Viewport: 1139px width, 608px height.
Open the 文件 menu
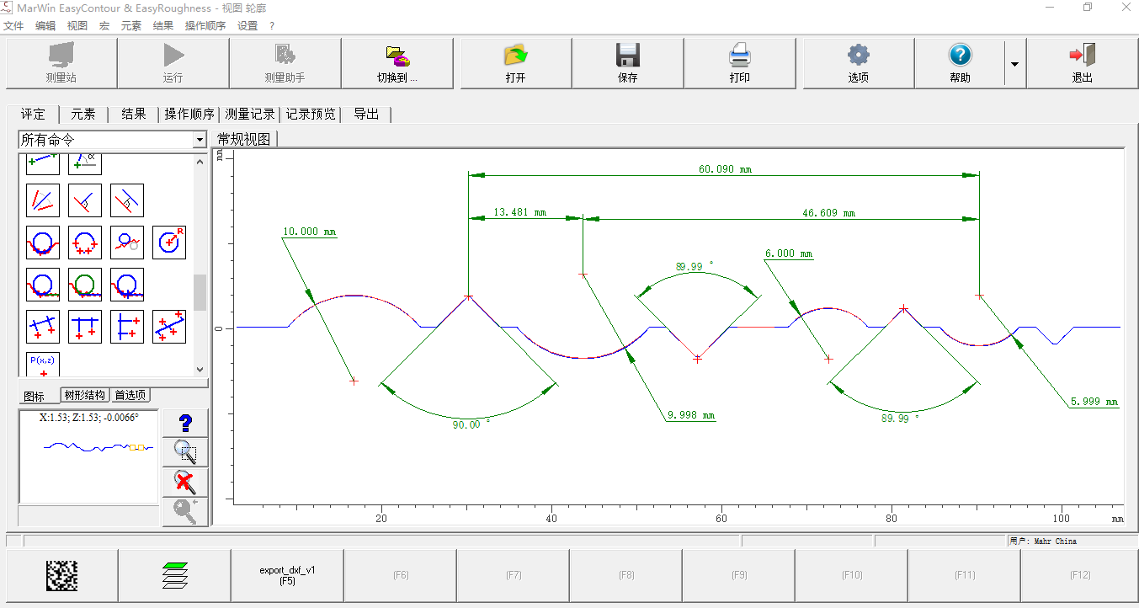pyautogui.click(x=13, y=25)
